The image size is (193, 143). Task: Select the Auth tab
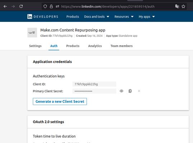coord(54,46)
